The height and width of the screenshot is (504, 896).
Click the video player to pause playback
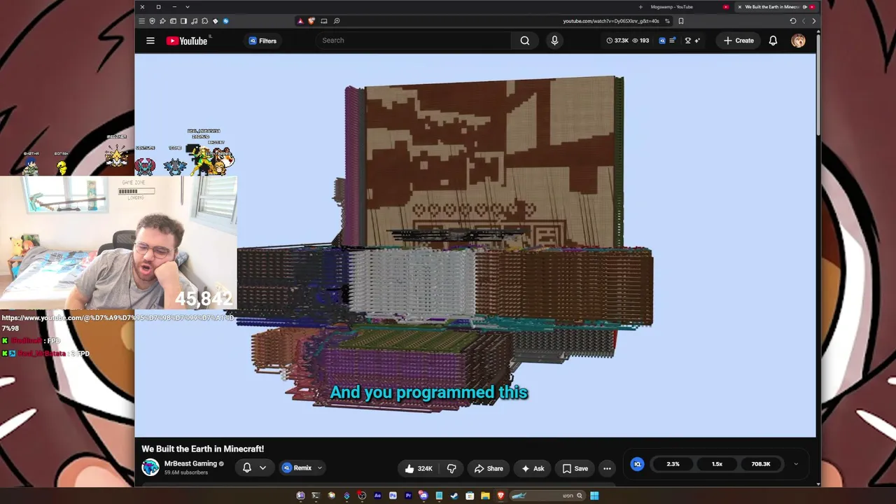pyautogui.click(x=475, y=245)
